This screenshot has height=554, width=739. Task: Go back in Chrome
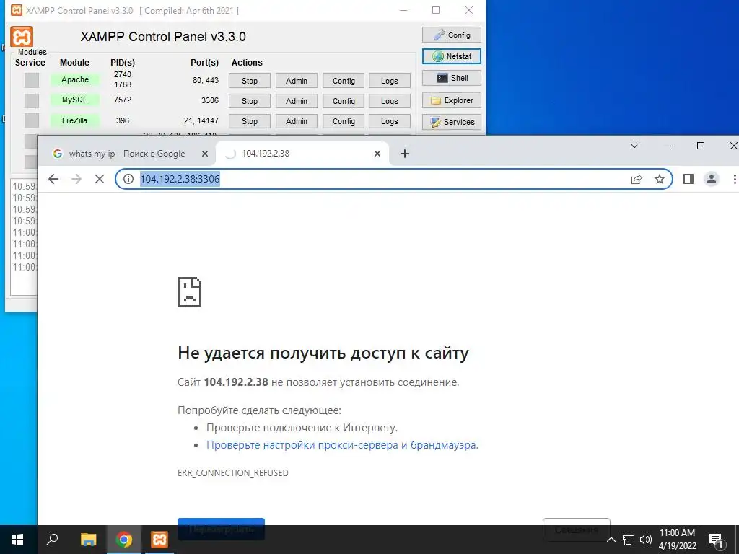coord(53,179)
